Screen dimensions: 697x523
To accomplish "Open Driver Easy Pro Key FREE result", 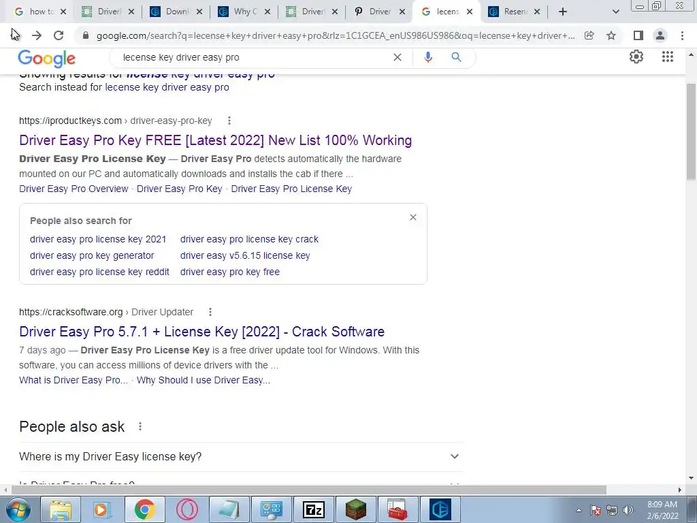I will click(x=215, y=140).
